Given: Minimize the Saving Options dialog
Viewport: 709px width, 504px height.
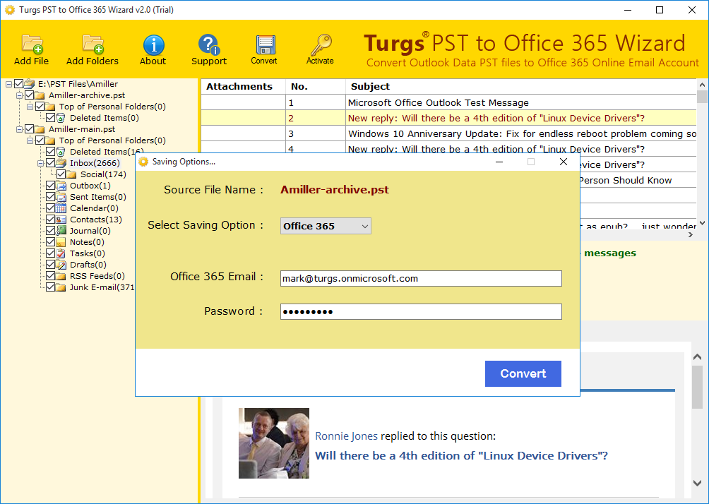Looking at the screenshot, I should tap(499, 162).
